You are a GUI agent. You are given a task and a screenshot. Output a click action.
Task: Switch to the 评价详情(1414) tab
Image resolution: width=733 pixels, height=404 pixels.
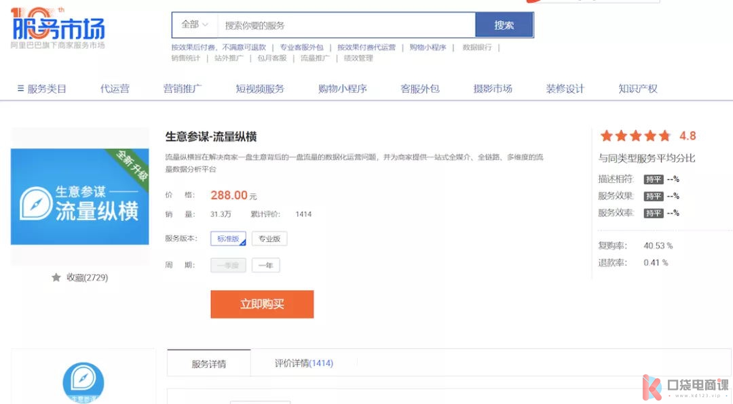(x=304, y=363)
